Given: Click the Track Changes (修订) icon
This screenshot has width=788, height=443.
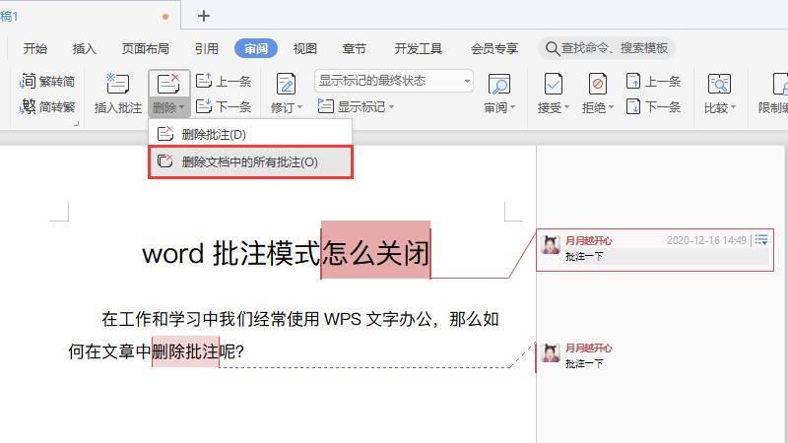Looking at the screenshot, I should tap(286, 84).
